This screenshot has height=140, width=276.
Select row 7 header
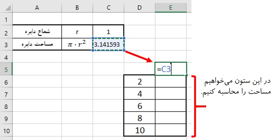pos(6,93)
